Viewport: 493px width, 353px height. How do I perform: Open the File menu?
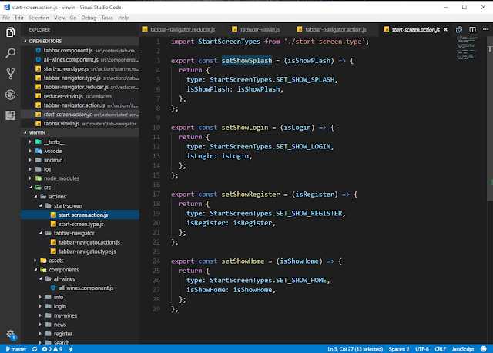coord(6,18)
